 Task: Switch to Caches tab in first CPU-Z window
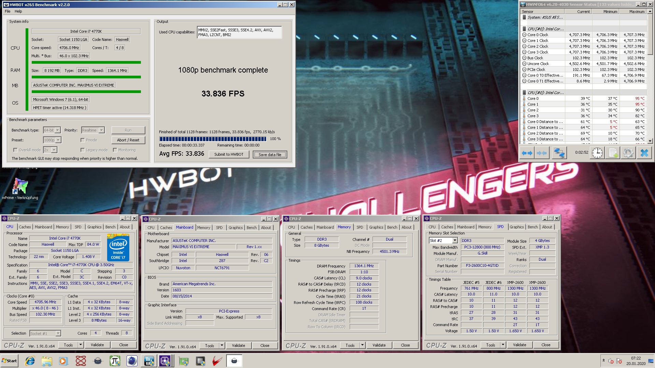click(x=25, y=227)
